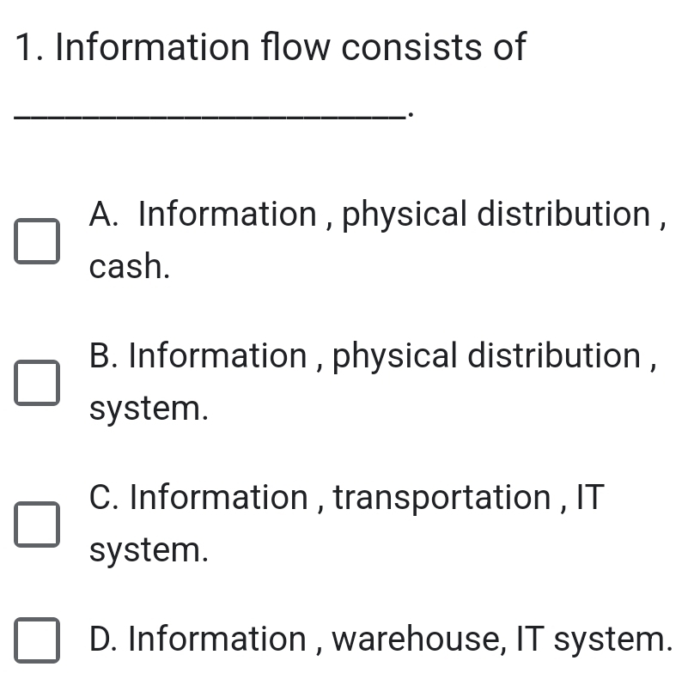Click the letter 'C.' answer label

coord(105,498)
